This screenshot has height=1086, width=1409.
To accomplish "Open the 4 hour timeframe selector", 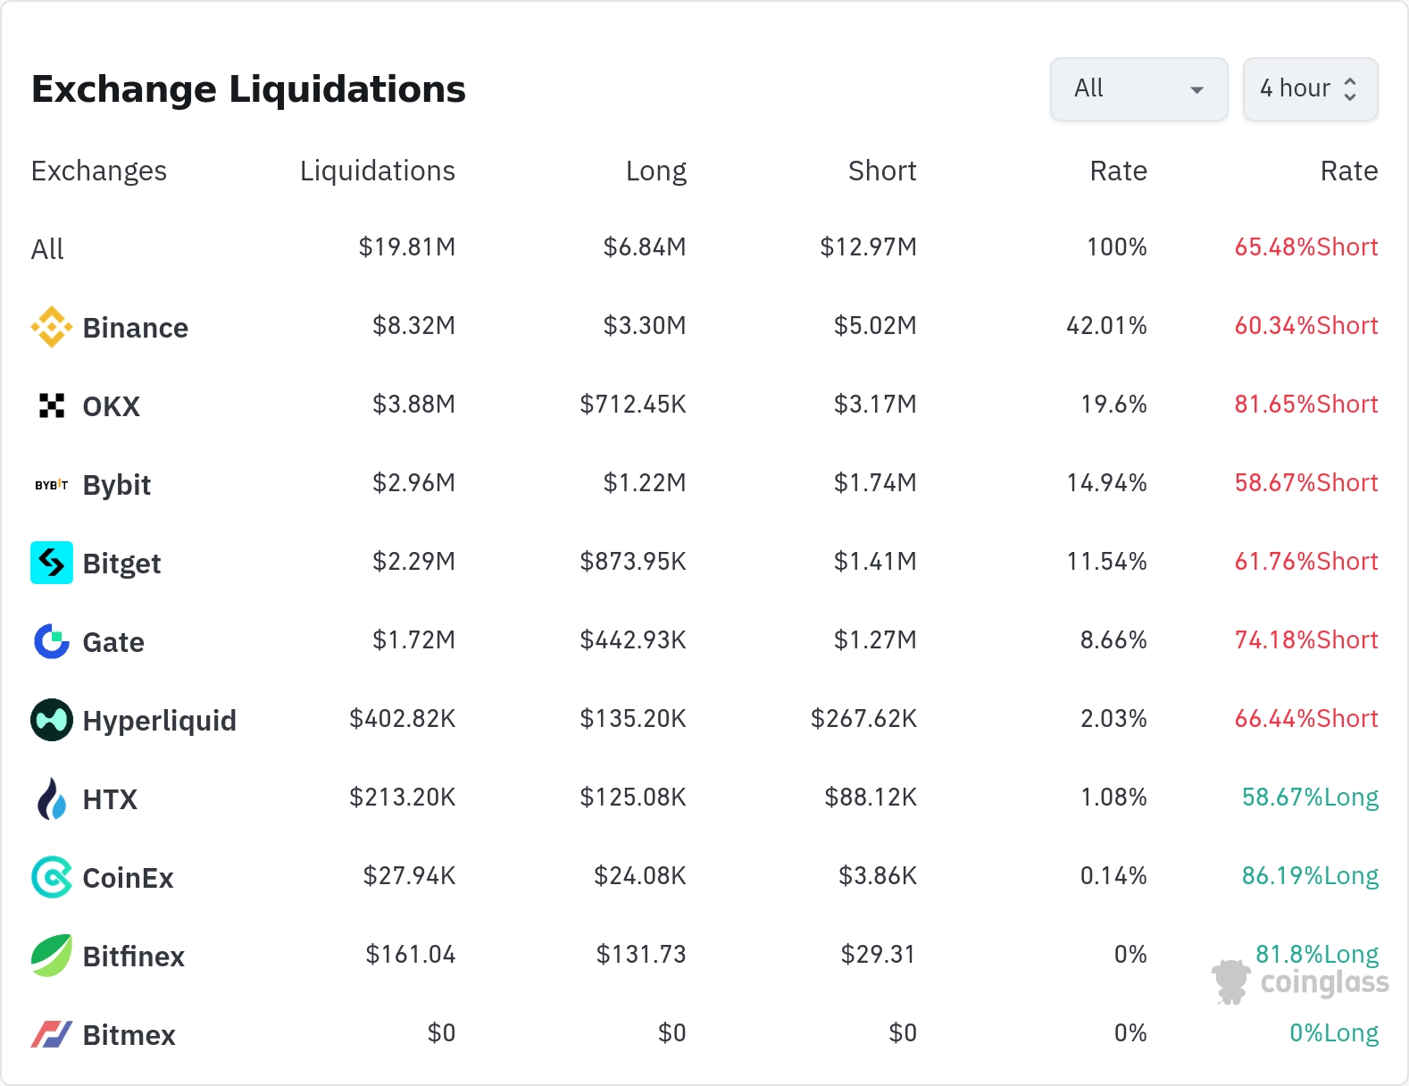I will coord(1295,88).
